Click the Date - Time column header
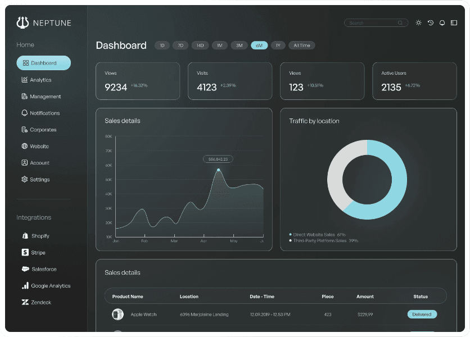470x337 pixels. coord(262,297)
